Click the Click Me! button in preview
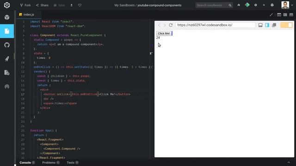 point(164,33)
